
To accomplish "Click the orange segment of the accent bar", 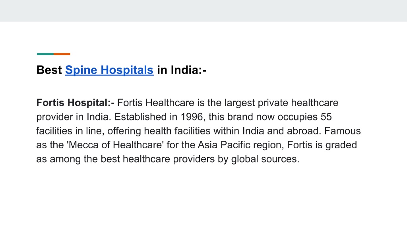I will point(62,54).
